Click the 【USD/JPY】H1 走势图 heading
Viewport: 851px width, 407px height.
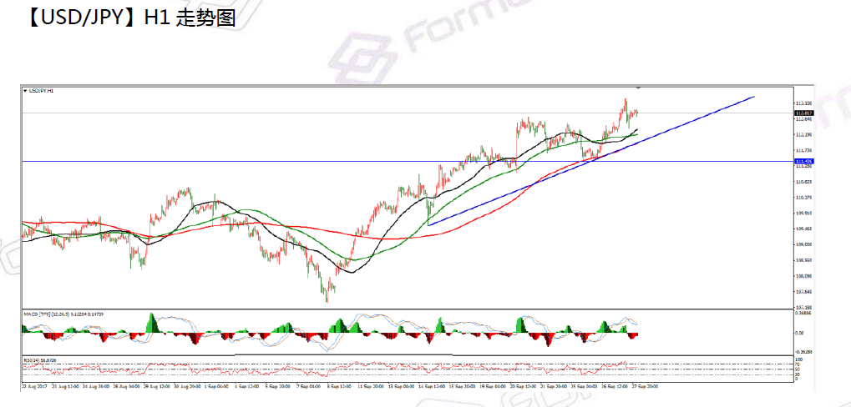(129, 18)
